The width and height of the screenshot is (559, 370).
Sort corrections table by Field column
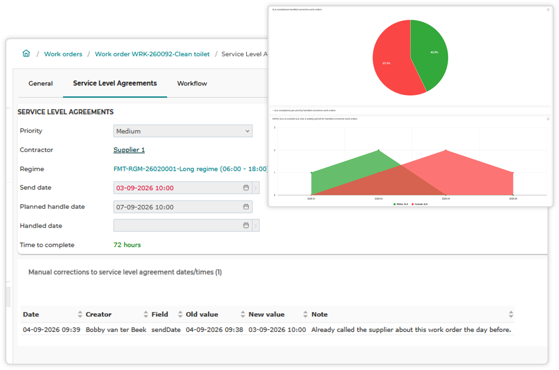tap(180, 314)
